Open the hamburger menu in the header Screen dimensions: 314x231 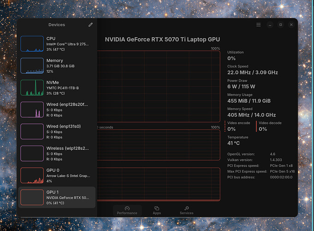[258, 24]
